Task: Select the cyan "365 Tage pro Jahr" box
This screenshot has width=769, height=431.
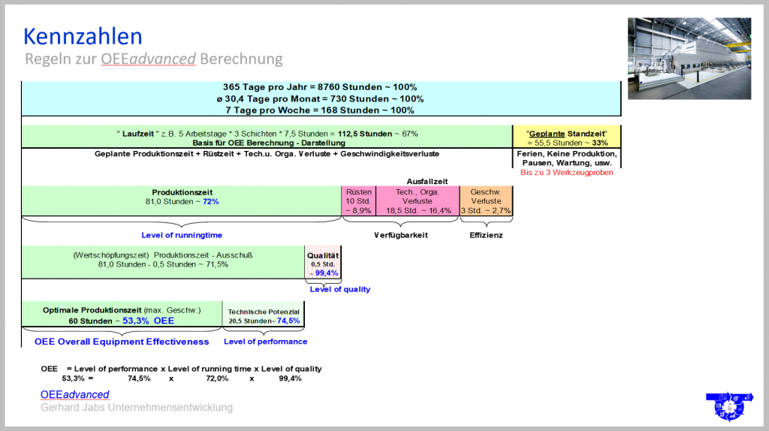Action: click(x=321, y=98)
